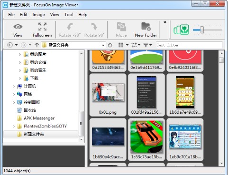The width and height of the screenshot is (228, 175).
Task: Select the 0x01.png thumbnail
Action: [108, 95]
